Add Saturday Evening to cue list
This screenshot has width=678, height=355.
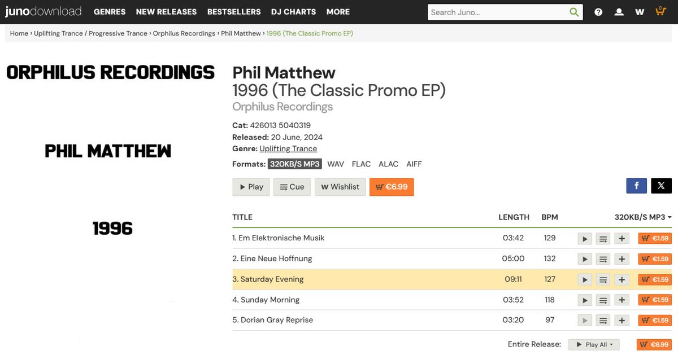(x=603, y=280)
